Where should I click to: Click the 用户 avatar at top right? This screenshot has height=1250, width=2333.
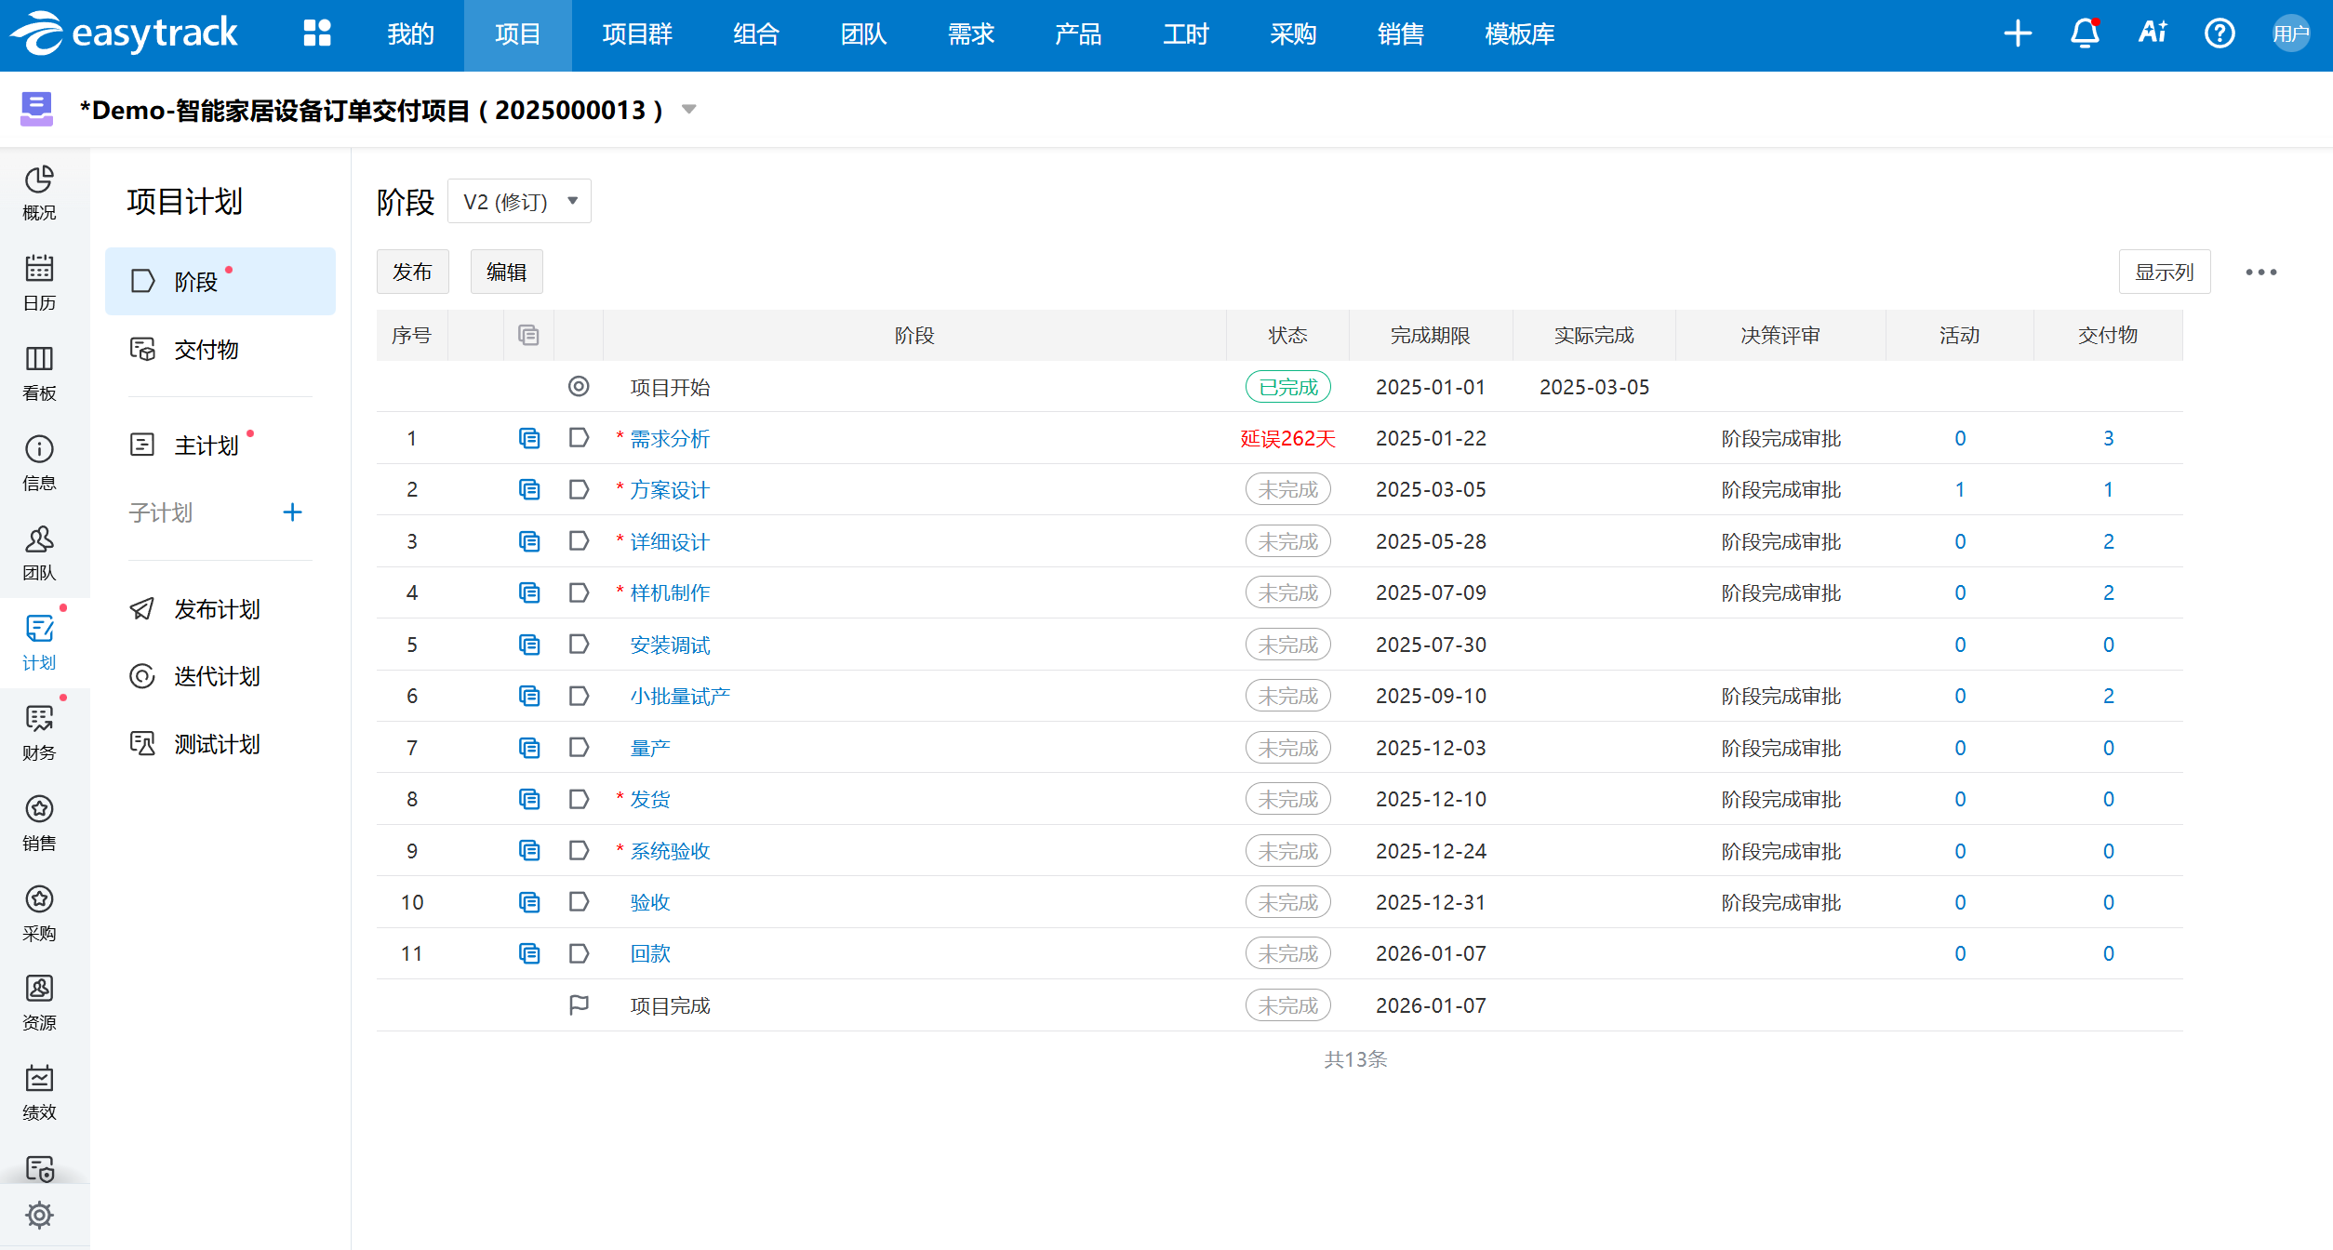tap(2290, 33)
